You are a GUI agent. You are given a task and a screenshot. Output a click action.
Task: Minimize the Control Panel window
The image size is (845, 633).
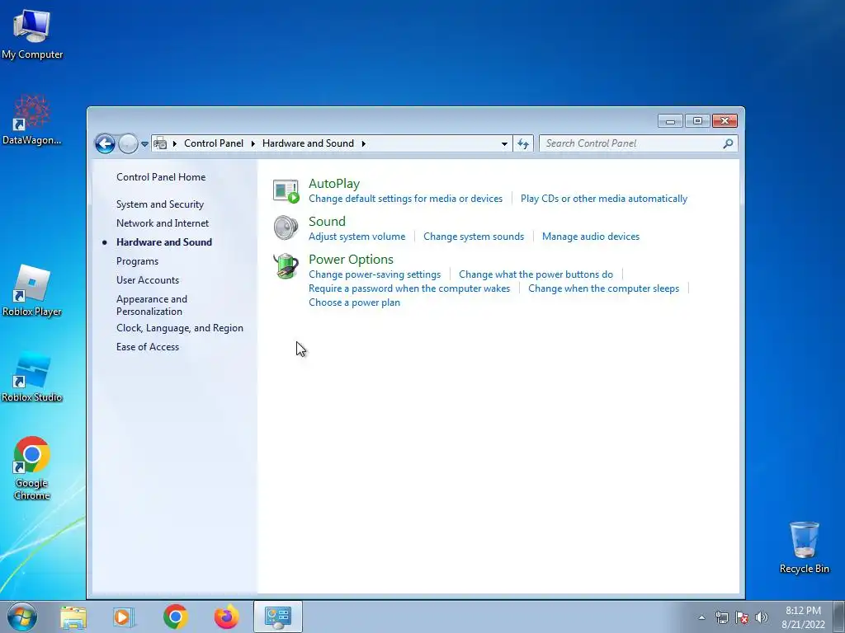pos(670,121)
